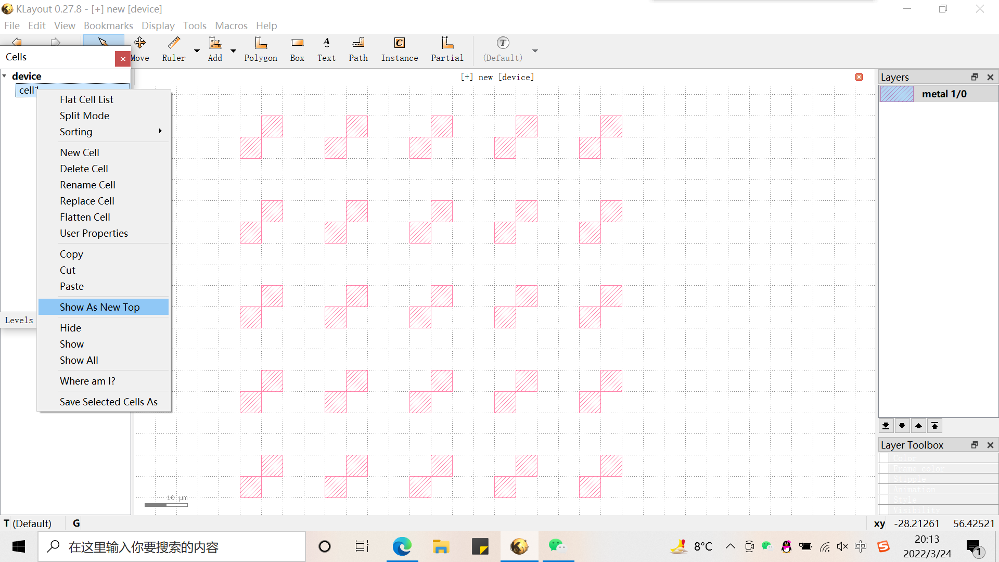Screen dimensions: 999x562
Task: Select the Instance tool
Action: pos(399,49)
